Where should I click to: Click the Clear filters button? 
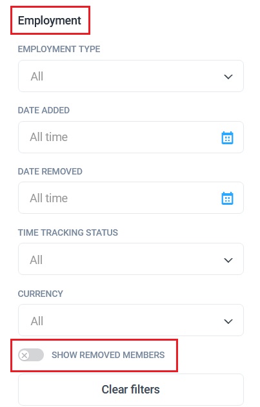point(131,390)
